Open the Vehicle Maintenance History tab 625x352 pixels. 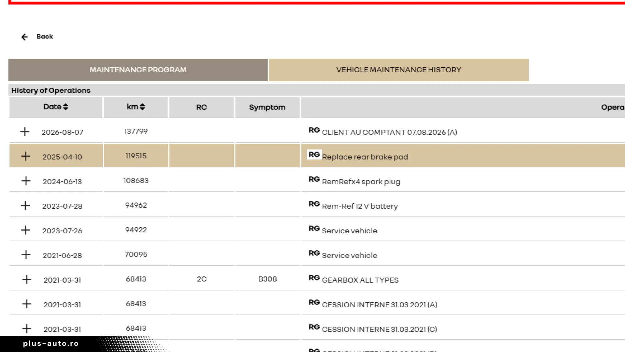tap(399, 70)
